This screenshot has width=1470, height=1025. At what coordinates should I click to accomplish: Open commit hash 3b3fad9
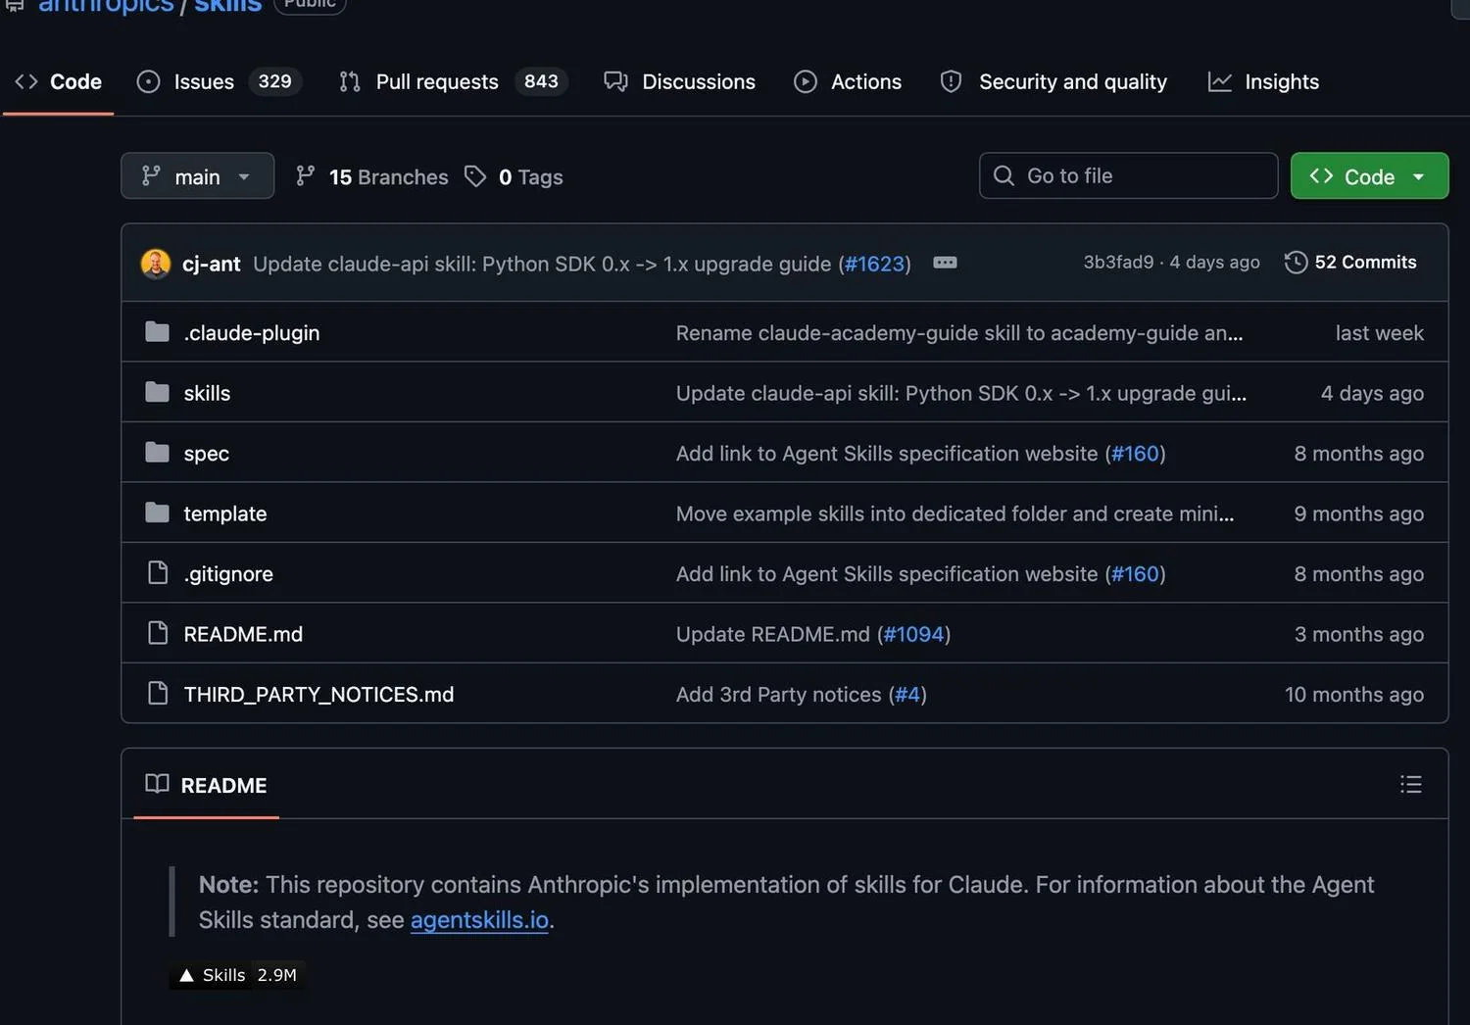pos(1118,262)
